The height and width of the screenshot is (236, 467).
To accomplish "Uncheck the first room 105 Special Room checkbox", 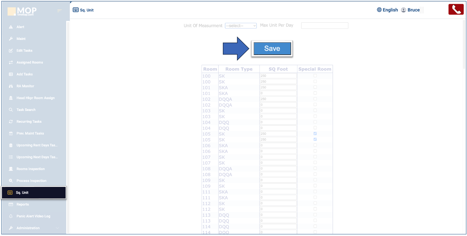I will point(315,134).
